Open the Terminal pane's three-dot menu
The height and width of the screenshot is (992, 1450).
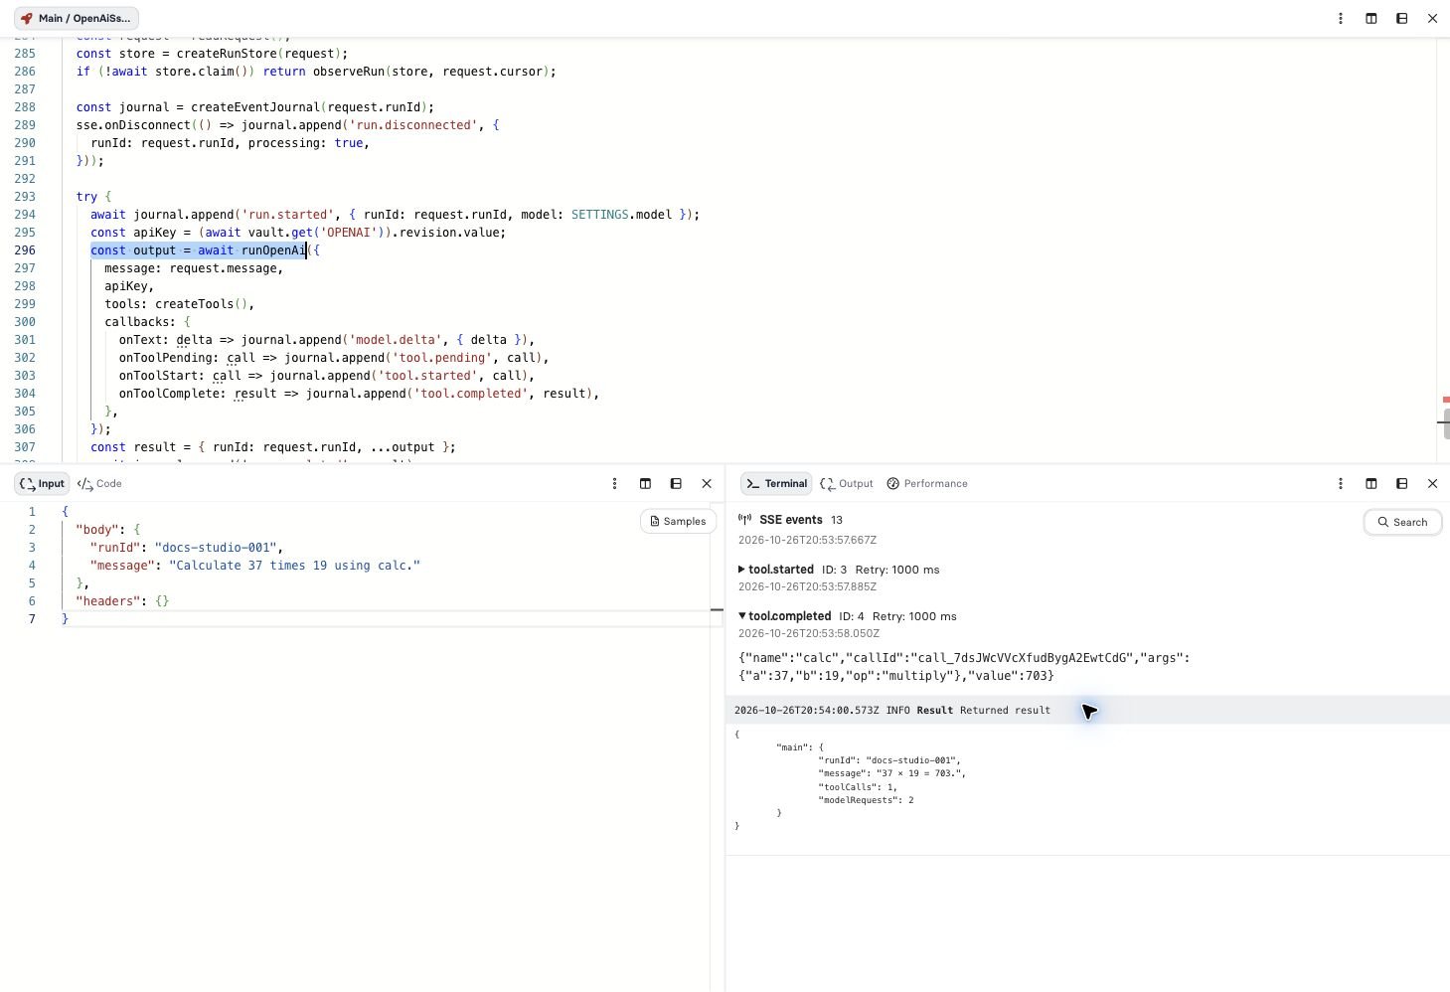coord(1341,483)
